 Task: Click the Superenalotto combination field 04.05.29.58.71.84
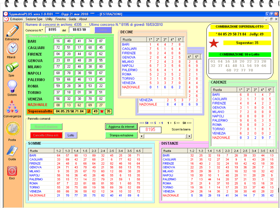click(70, 111)
